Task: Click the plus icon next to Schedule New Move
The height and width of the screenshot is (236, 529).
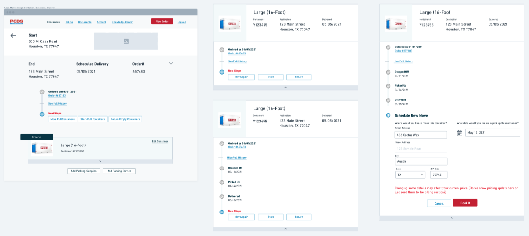Action: coord(388,115)
